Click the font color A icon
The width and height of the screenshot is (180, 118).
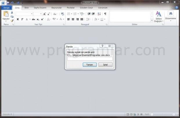click(61, 19)
